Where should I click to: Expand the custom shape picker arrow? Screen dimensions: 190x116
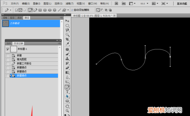(68, 10)
